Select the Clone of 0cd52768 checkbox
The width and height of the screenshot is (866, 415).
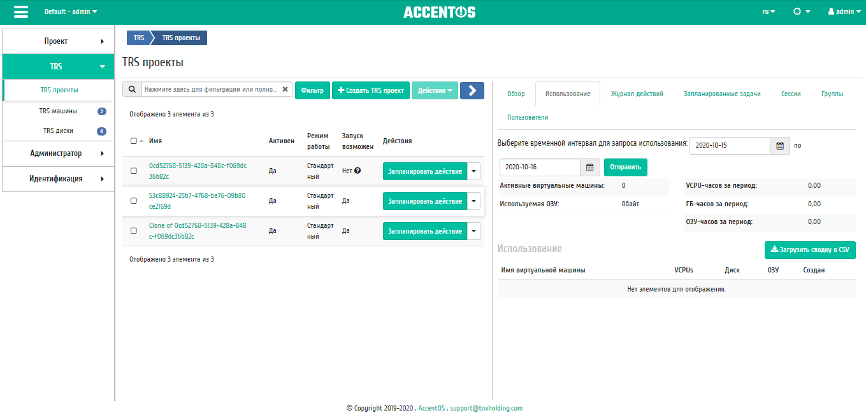click(133, 230)
